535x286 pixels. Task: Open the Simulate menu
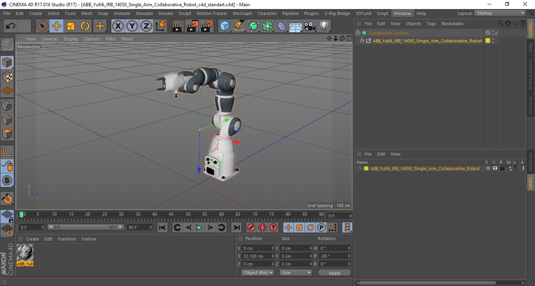[144, 13]
